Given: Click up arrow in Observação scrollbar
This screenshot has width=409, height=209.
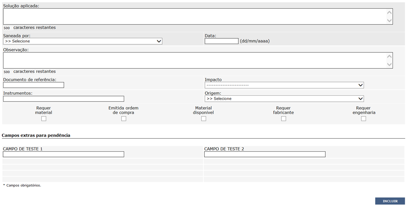Looking at the screenshot, I should 389,57.
